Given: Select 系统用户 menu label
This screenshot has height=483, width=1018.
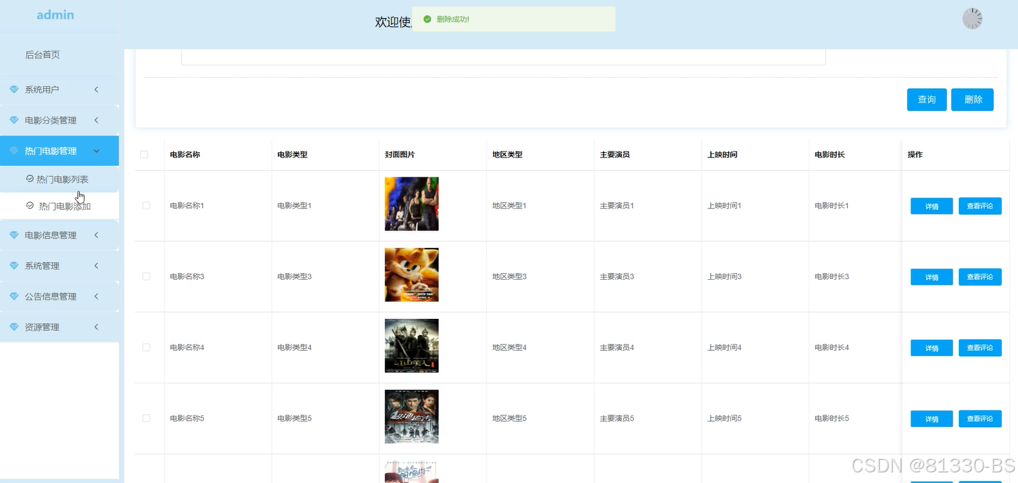Looking at the screenshot, I should (42, 90).
